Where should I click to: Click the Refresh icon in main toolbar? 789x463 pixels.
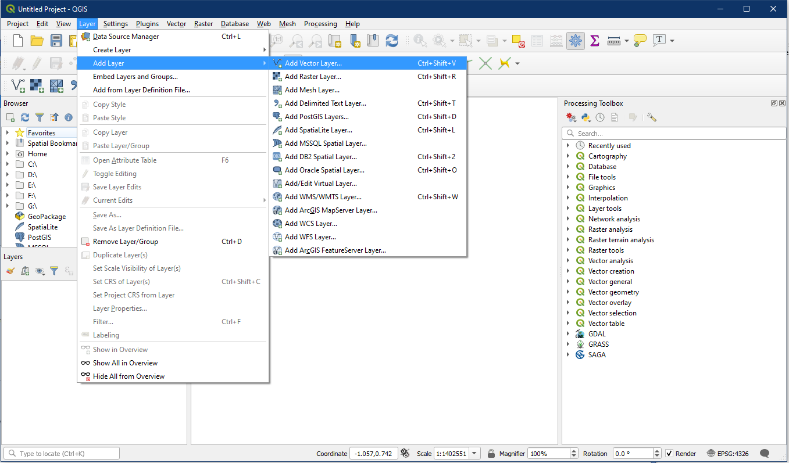[392, 41]
